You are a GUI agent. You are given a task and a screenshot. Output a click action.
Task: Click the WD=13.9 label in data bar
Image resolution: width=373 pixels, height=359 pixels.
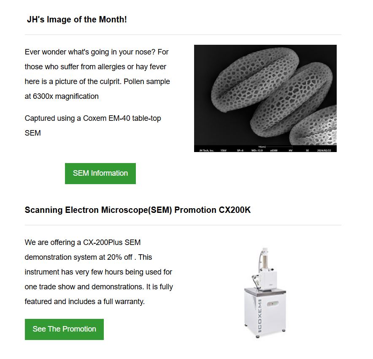[257, 150]
